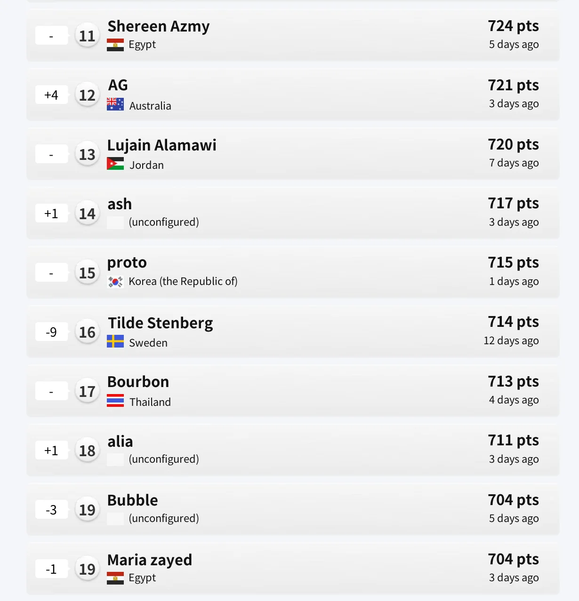Select the Tilde Stenberg name
The image size is (579, 601).
[160, 323]
